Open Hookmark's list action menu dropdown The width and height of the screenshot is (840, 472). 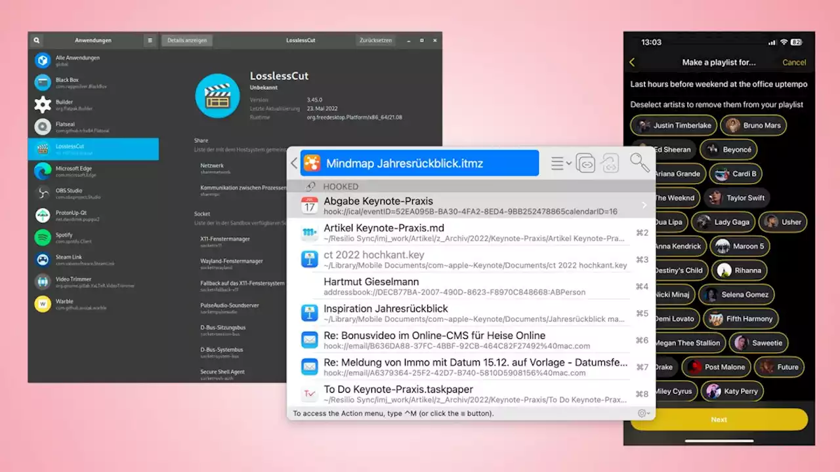click(x=561, y=163)
